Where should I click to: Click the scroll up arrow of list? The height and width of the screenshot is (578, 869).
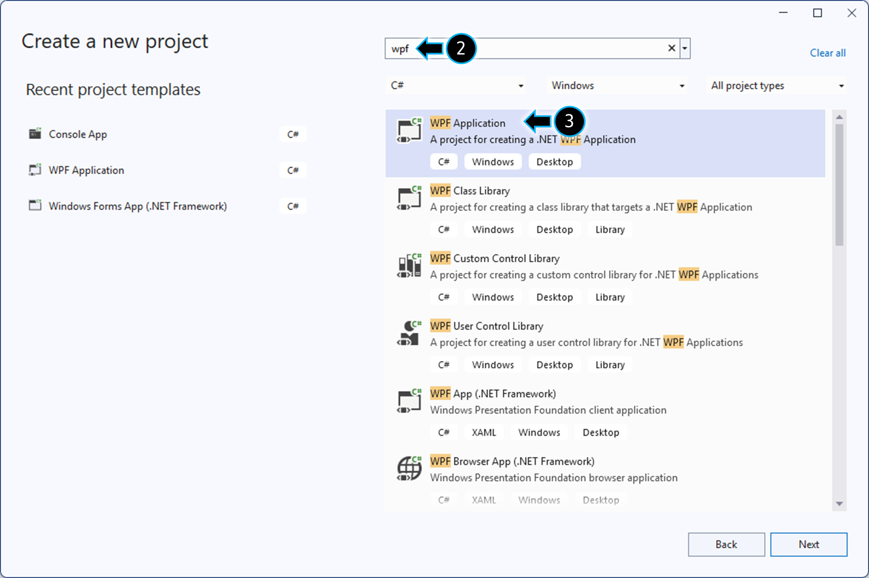pyautogui.click(x=839, y=117)
